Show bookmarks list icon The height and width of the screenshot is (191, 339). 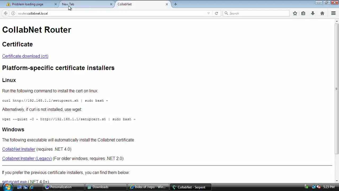[303, 13]
